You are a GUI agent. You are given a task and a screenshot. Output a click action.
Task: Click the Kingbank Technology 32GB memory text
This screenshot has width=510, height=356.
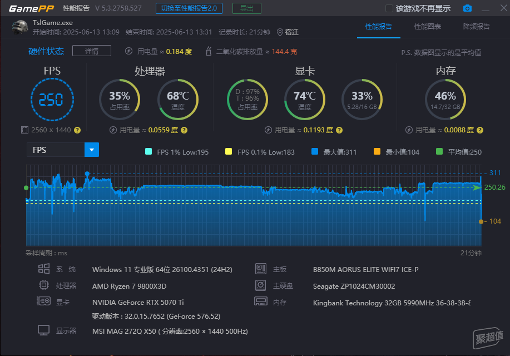click(x=392, y=303)
